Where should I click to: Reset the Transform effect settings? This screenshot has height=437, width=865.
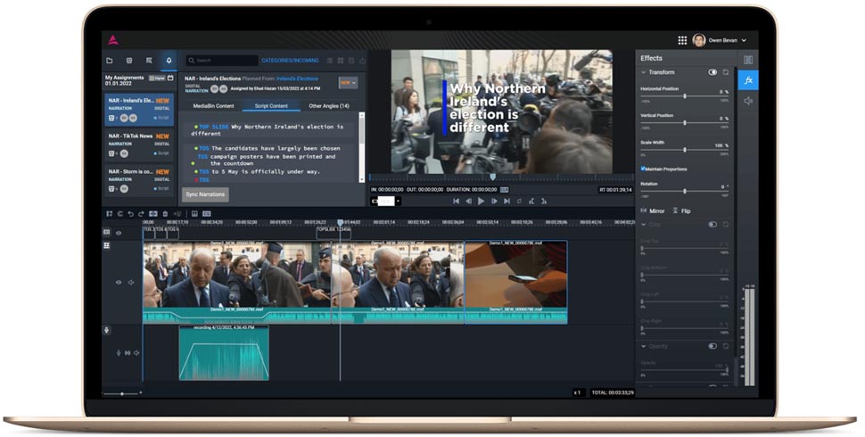pos(726,72)
